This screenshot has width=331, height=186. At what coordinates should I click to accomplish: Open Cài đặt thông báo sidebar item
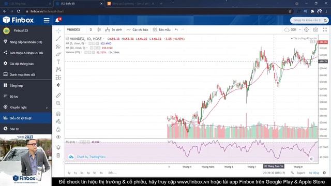(26, 64)
